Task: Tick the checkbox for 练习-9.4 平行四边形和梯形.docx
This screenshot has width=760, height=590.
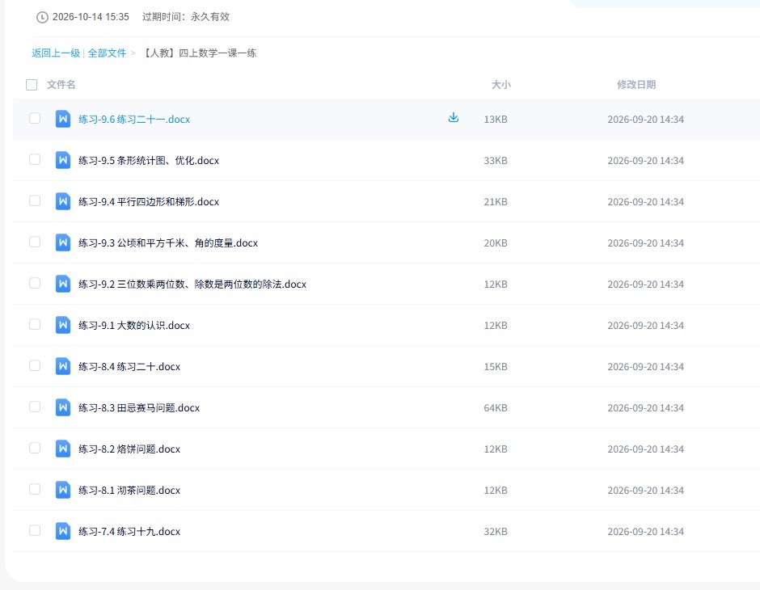Action: pos(35,200)
